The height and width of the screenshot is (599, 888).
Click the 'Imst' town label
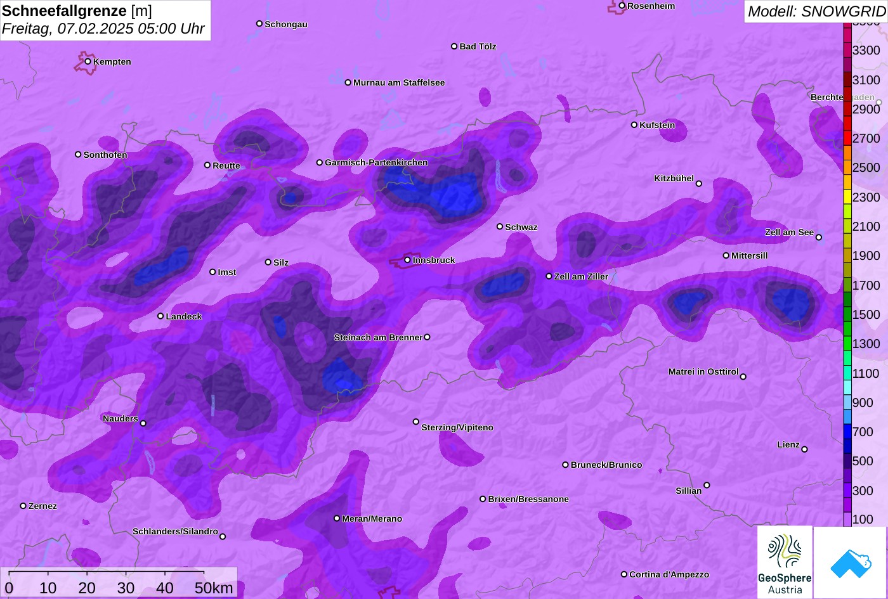coord(227,273)
